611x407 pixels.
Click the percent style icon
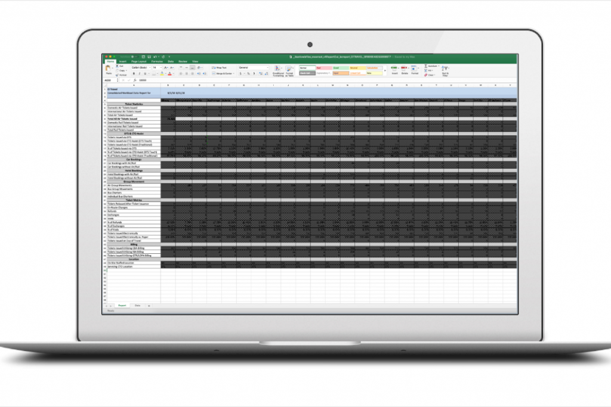248,73
